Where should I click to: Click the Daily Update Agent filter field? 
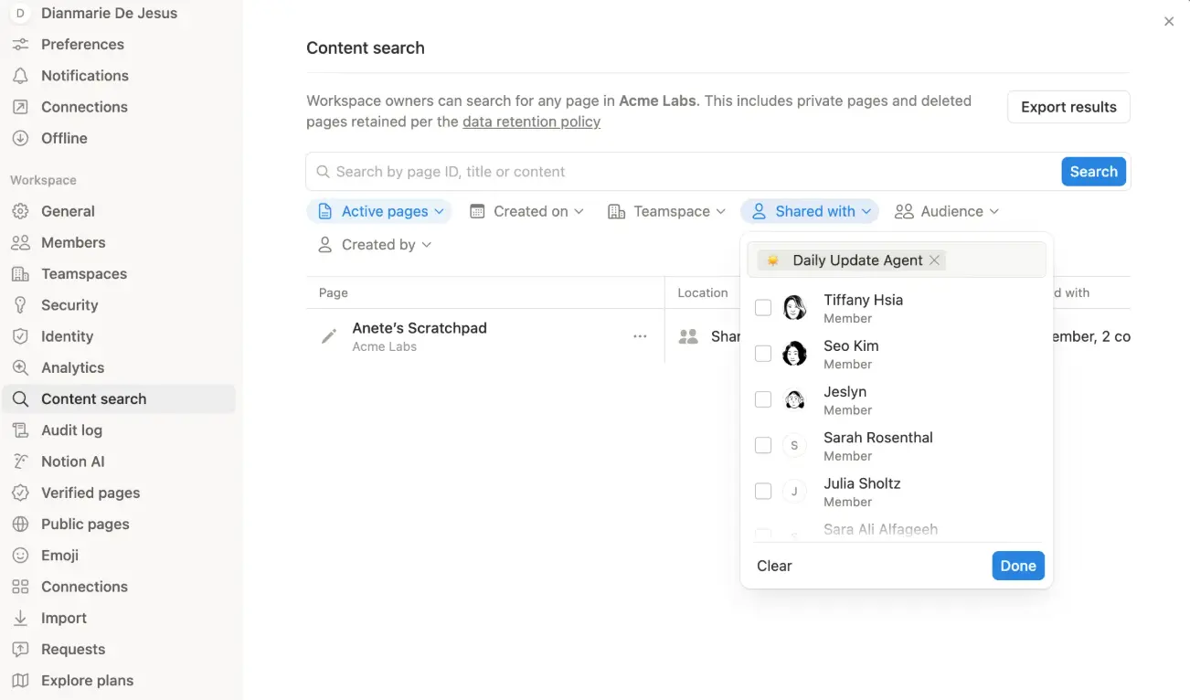[x=896, y=260]
